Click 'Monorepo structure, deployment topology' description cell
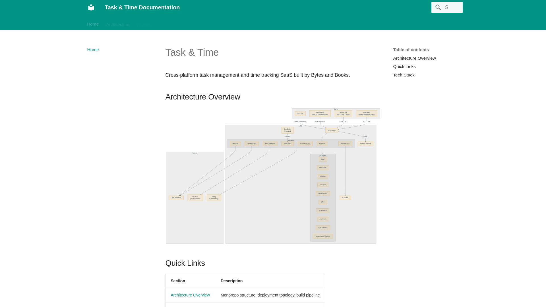Screen dimensions: 546x307 pos(270,295)
